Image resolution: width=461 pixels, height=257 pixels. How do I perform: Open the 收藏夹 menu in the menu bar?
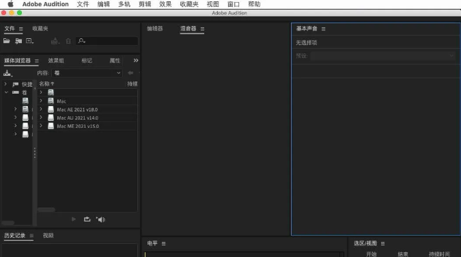click(189, 4)
